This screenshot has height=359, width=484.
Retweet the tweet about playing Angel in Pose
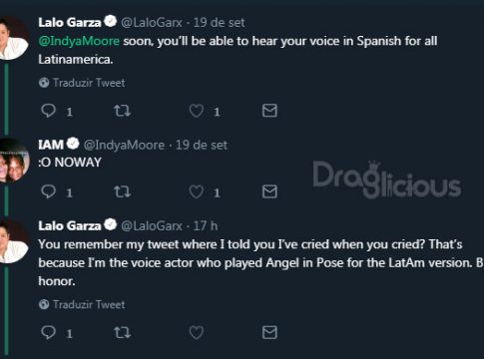pos(123,332)
